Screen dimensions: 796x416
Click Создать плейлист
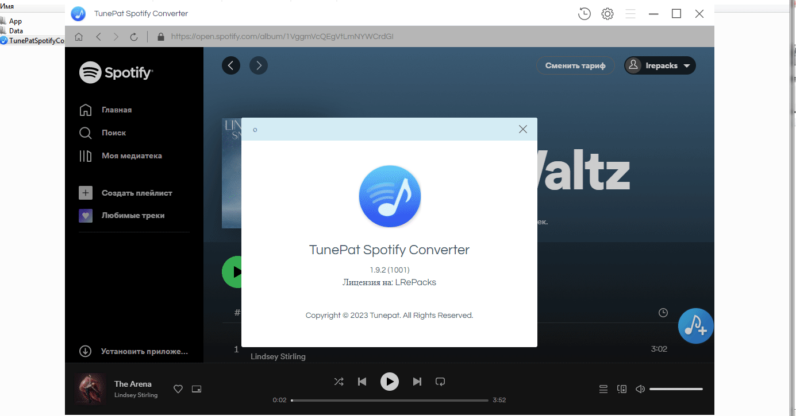[126, 193]
